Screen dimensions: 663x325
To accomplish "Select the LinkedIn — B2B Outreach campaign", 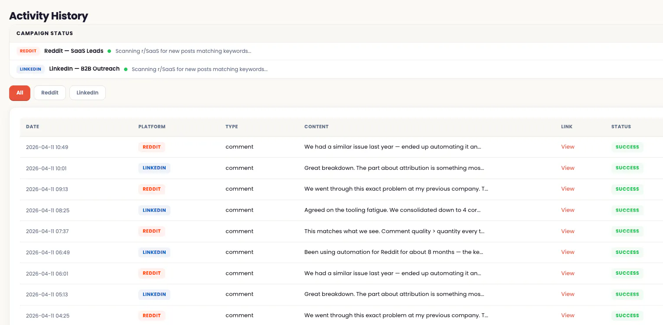I will pos(84,69).
